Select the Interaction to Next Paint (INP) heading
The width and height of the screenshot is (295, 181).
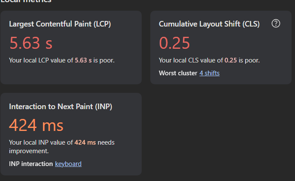pyautogui.click(x=61, y=107)
